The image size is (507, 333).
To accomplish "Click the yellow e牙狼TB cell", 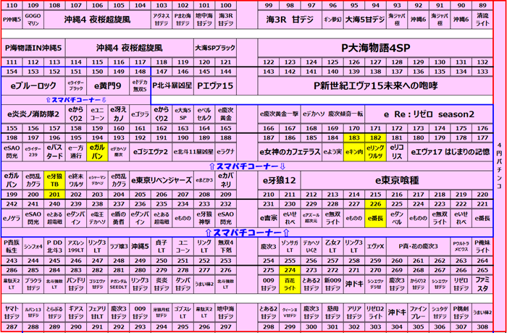I will coord(54,180).
